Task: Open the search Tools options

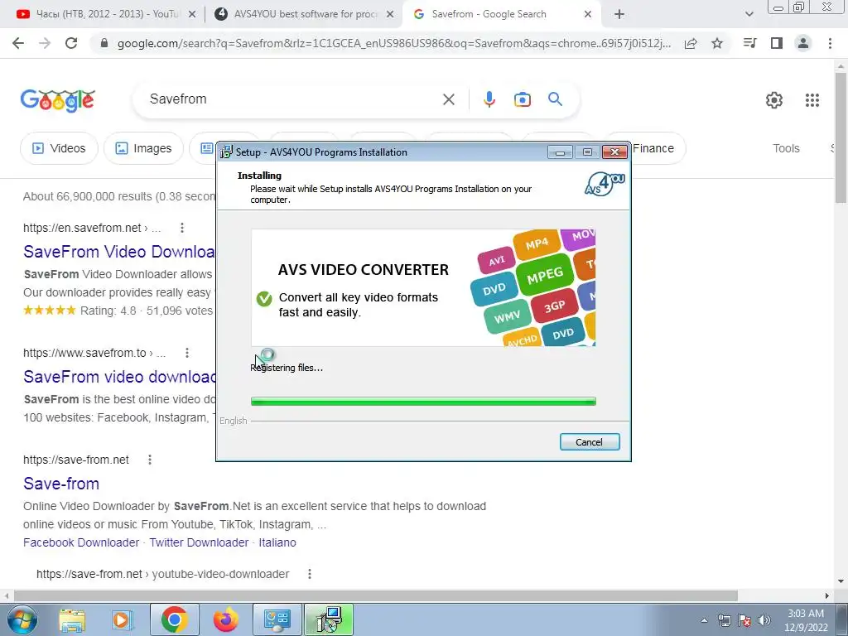Action: tap(786, 148)
